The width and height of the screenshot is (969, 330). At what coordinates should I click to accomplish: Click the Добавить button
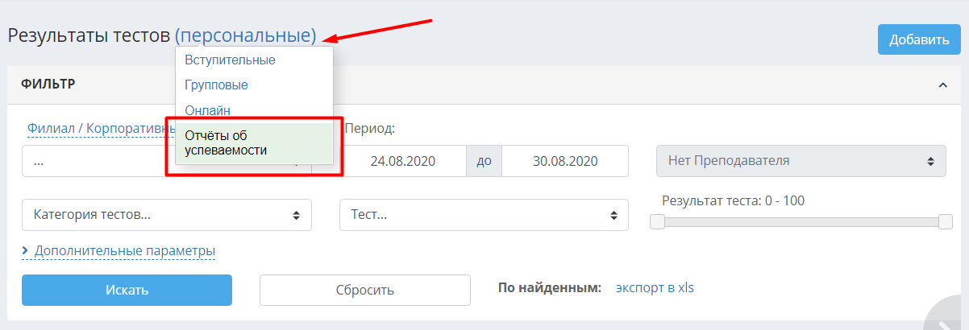(x=919, y=39)
